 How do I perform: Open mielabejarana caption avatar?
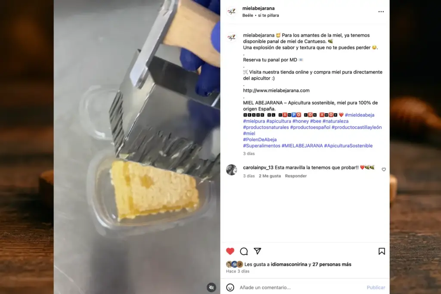231,37
